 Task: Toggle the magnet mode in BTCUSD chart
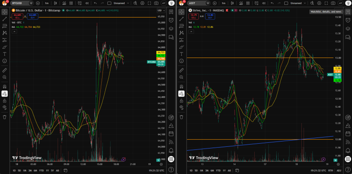click(x=4, y=87)
